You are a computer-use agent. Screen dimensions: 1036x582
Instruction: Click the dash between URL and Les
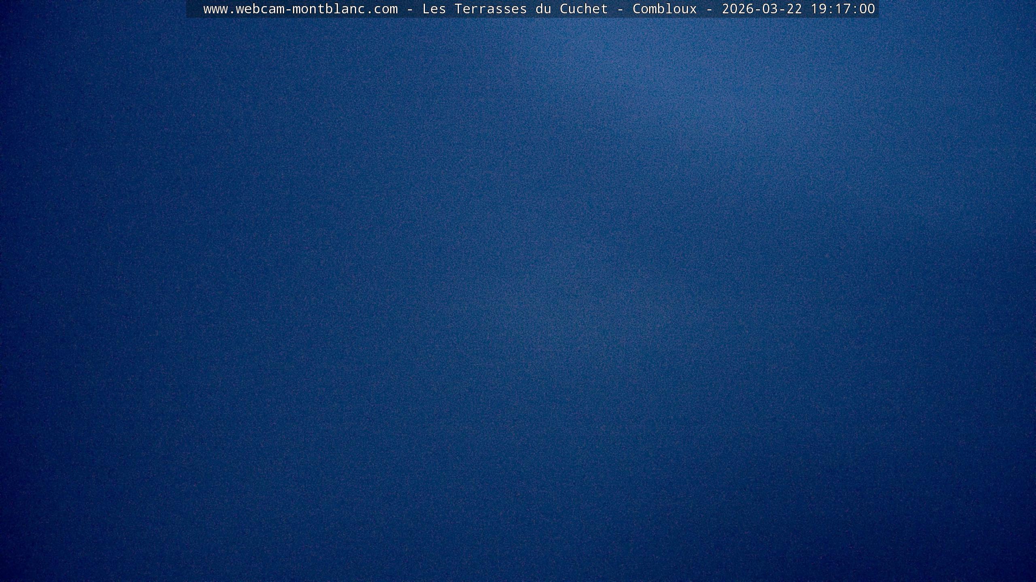[x=410, y=9]
